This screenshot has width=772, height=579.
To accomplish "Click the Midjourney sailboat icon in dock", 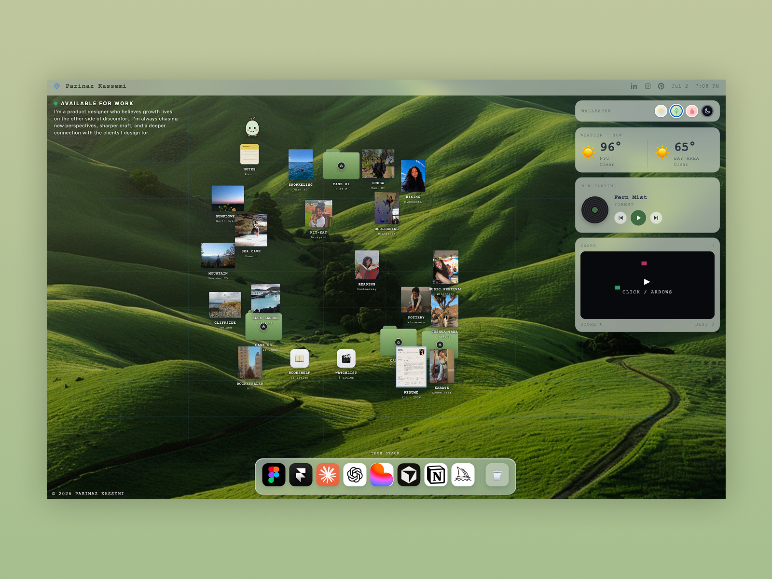I will coord(463,475).
